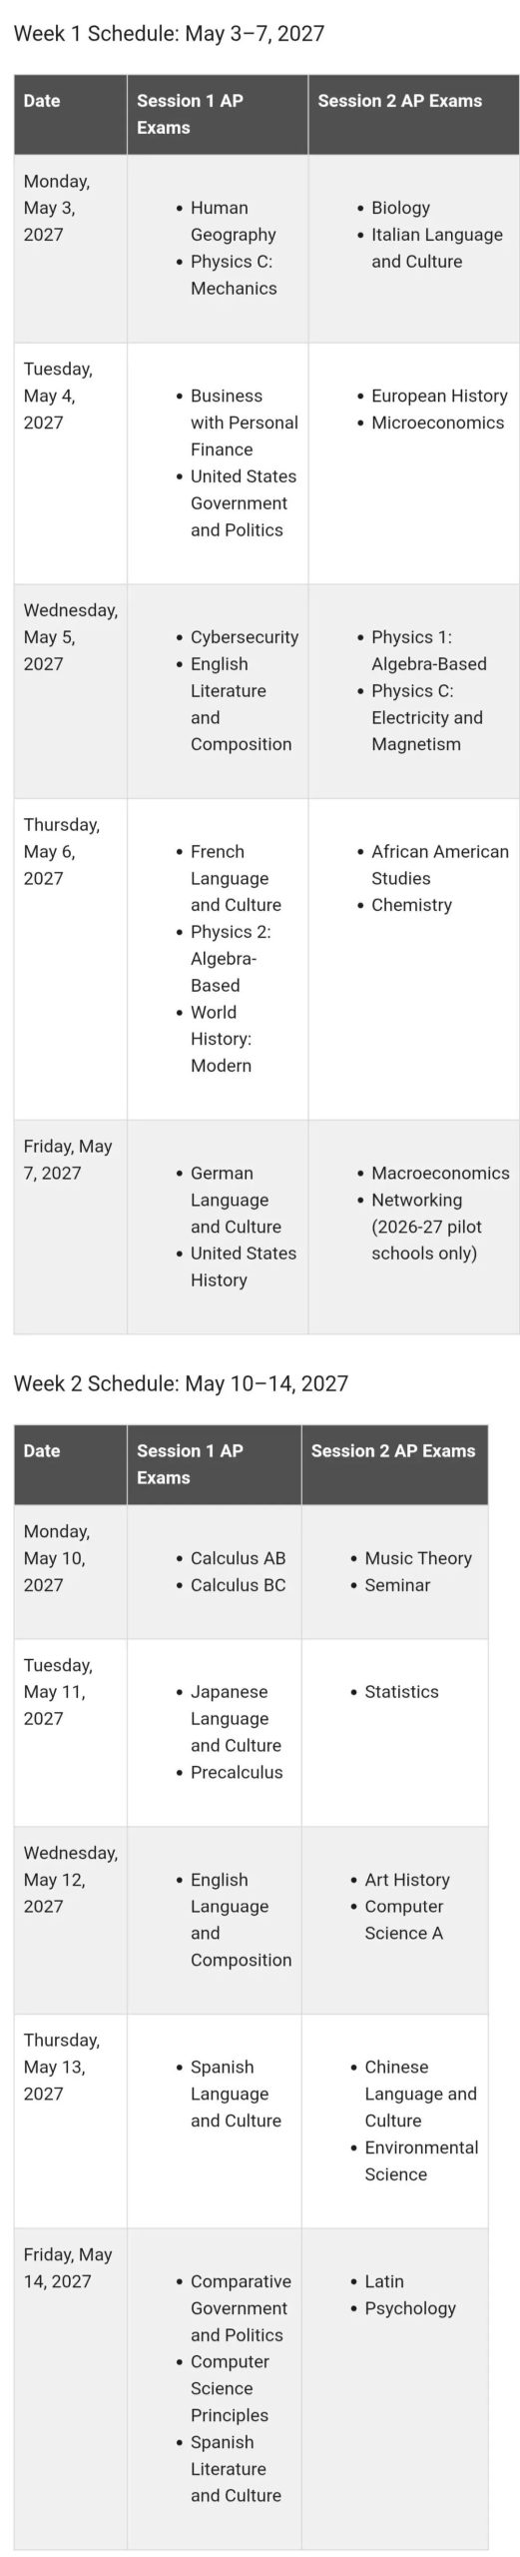Click the Italian Language and Culture entry
This screenshot has height=2557, width=520.
[437, 248]
